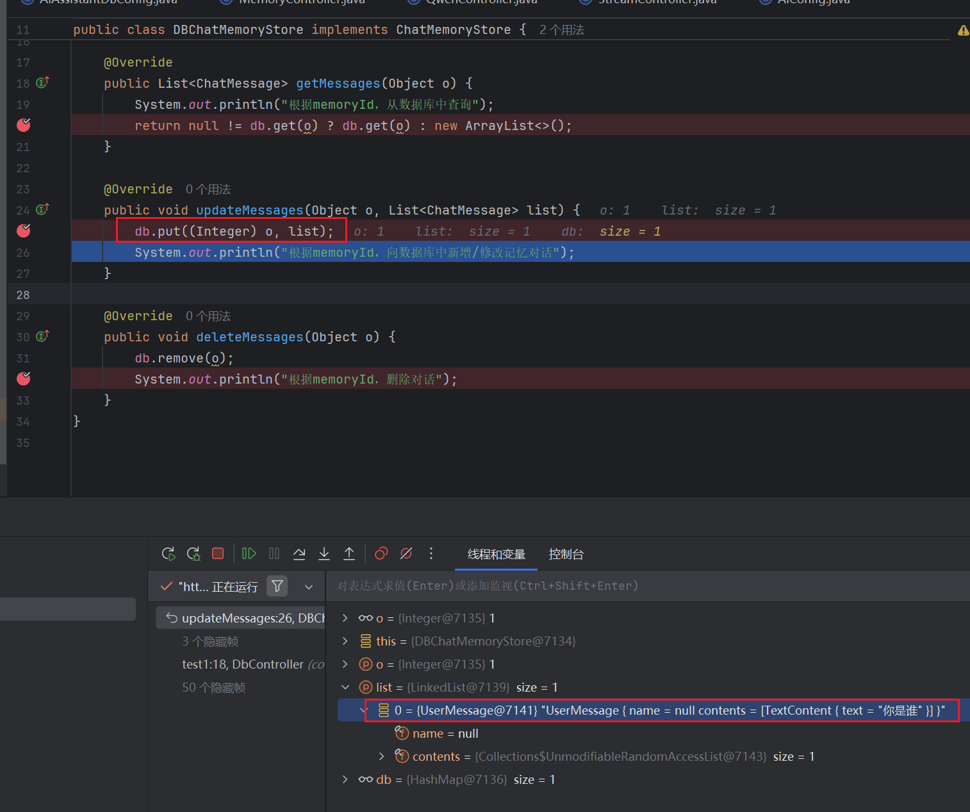Select the running "htt..." thread entry
Image resolution: width=970 pixels, height=812 pixels.
[218, 587]
